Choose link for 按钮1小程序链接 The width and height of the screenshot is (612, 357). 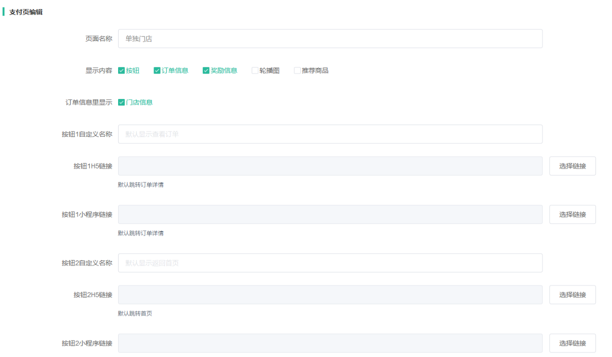click(572, 214)
